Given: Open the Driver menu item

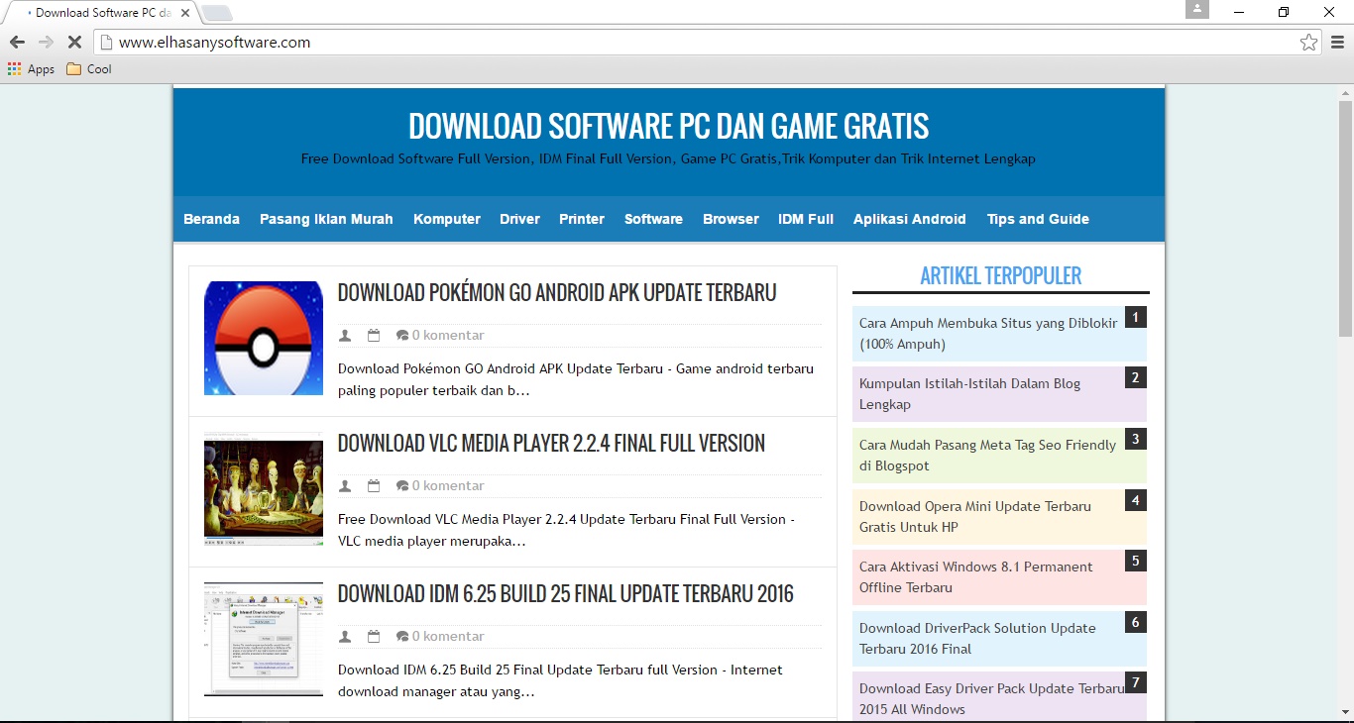Looking at the screenshot, I should click(519, 219).
